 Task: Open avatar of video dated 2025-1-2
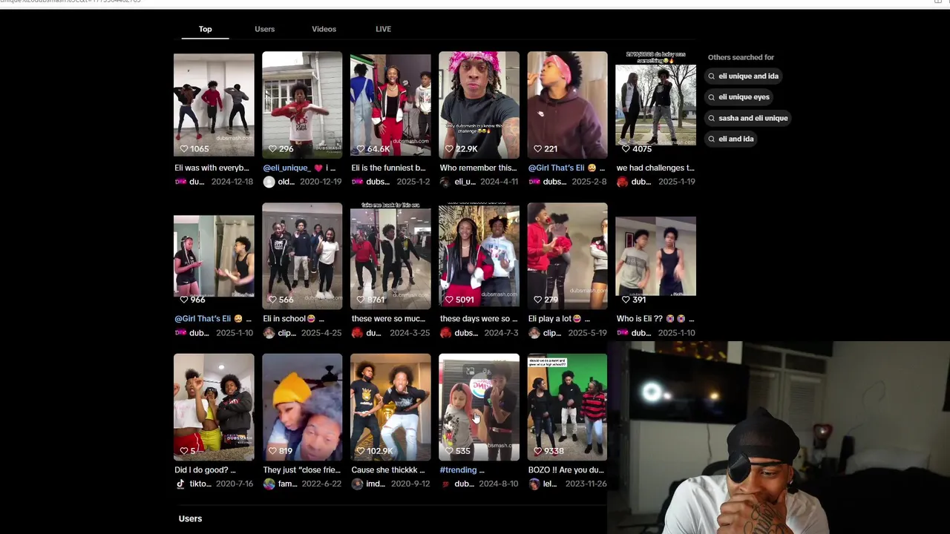tap(357, 182)
